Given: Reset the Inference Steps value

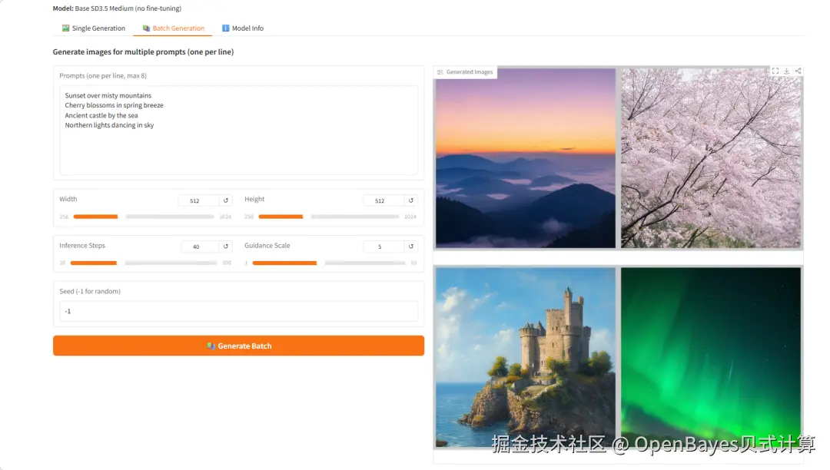Looking at the screenshot, I should point(226,247).
